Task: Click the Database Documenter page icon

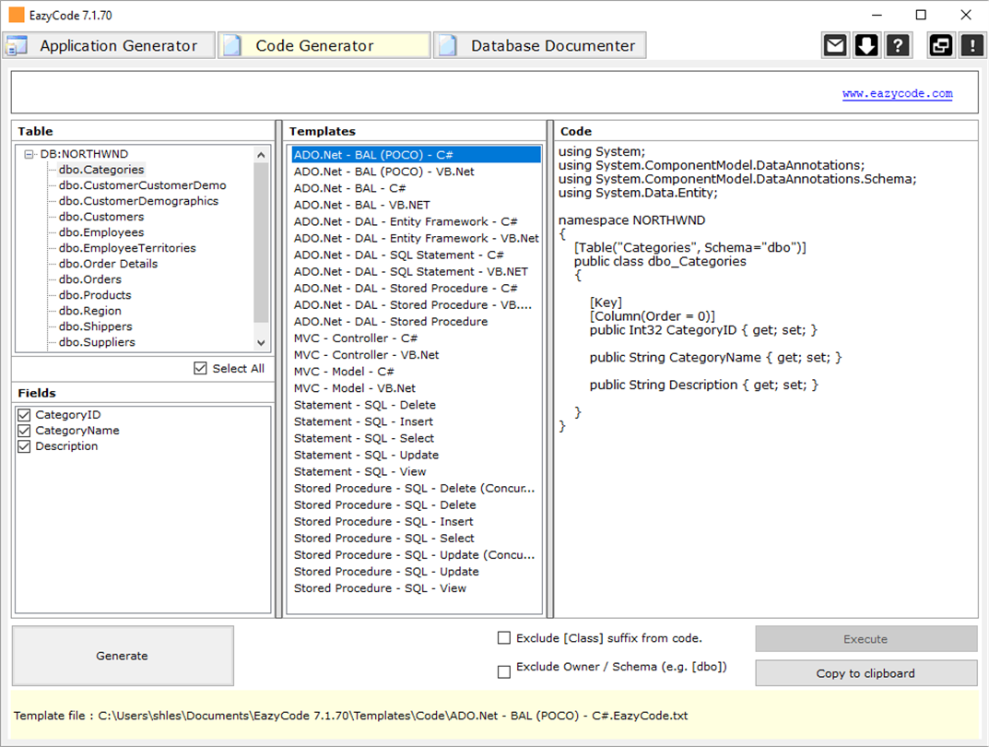Action: click(x=448, y=45)
